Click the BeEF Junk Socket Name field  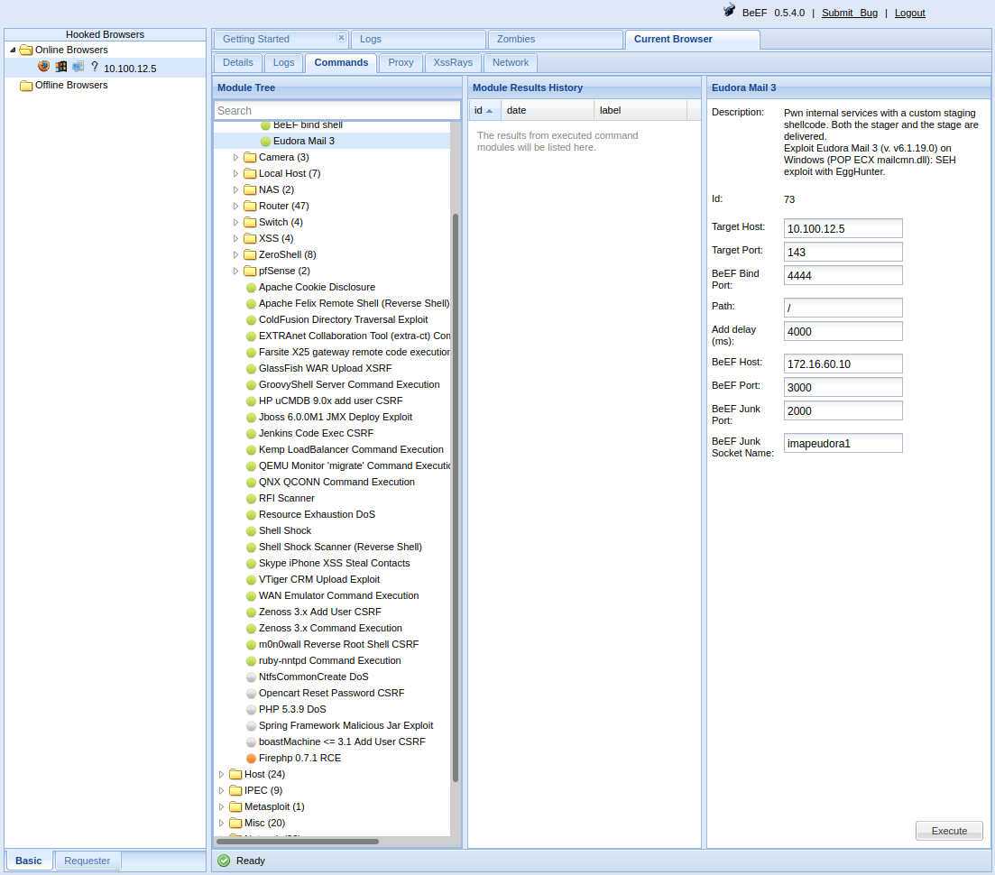(x=843, y=443)
